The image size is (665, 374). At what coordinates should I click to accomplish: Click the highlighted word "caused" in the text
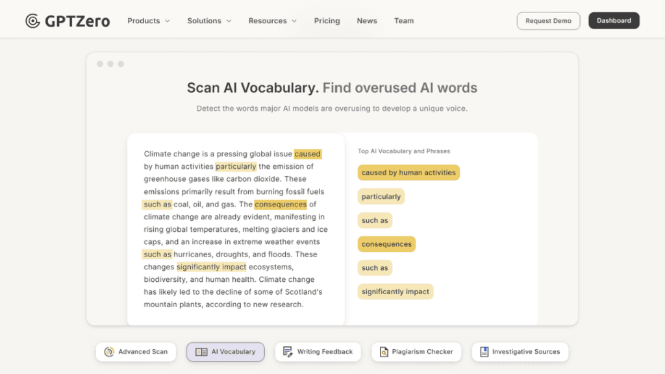(x=307, y=154)
